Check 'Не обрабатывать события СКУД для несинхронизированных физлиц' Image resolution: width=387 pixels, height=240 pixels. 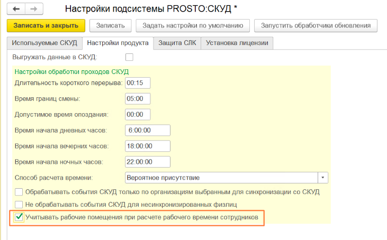19,204
